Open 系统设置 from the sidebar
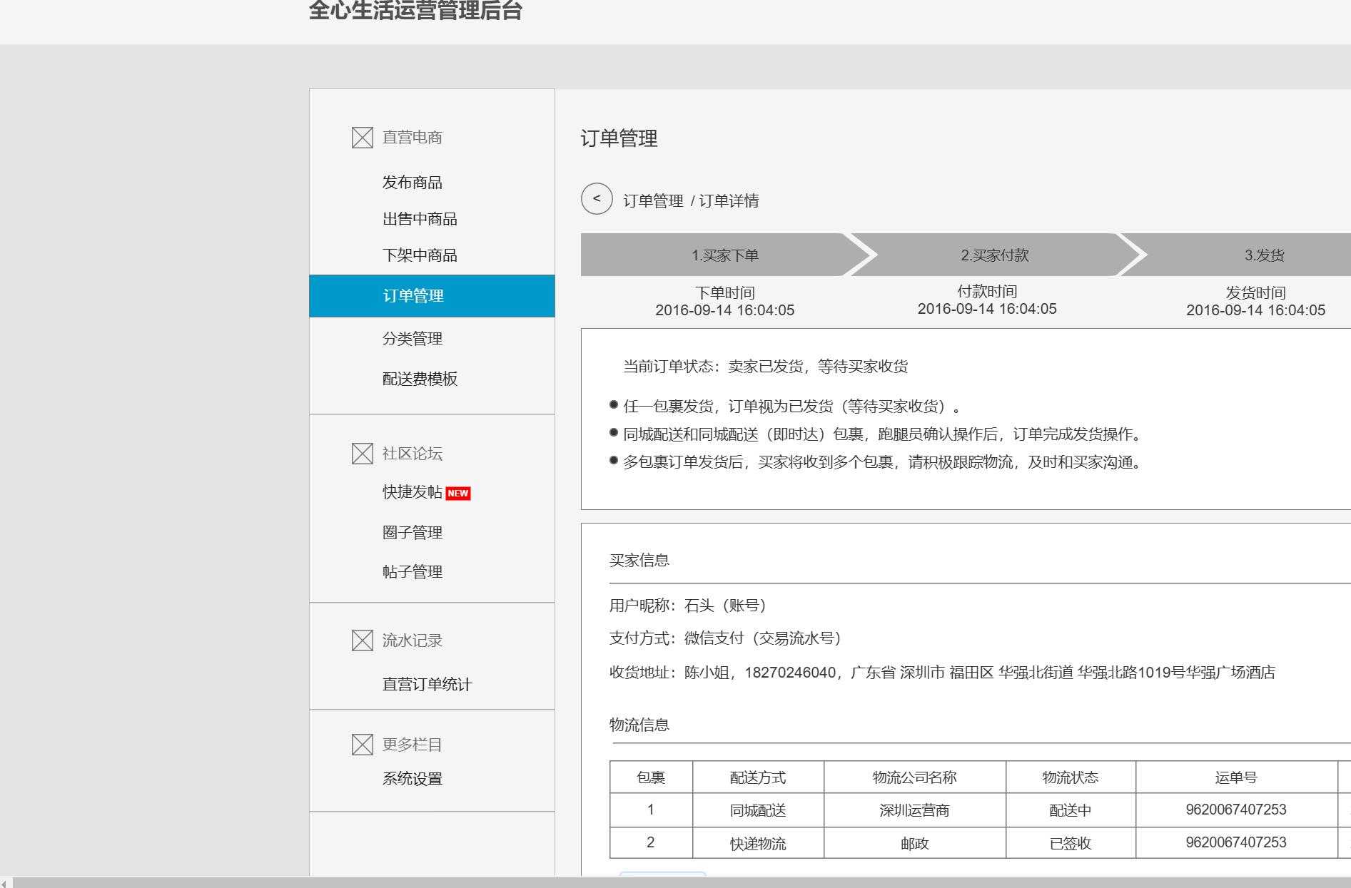 coord(411,779)
